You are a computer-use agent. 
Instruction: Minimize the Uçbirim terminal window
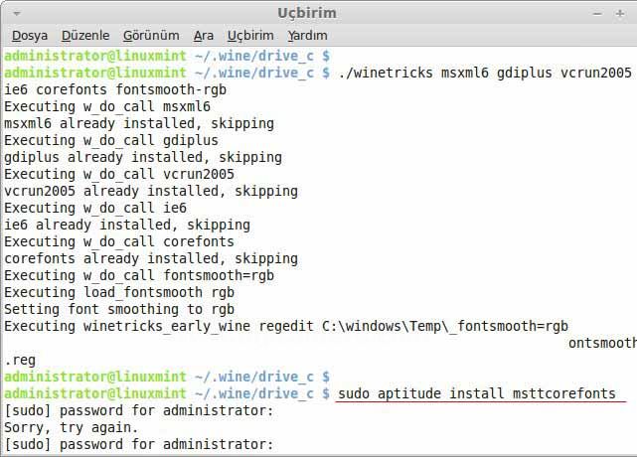594,13
